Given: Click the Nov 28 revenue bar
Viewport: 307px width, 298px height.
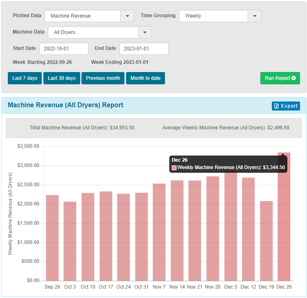Looking at the screenshot, I should click(x=213, y=228).
